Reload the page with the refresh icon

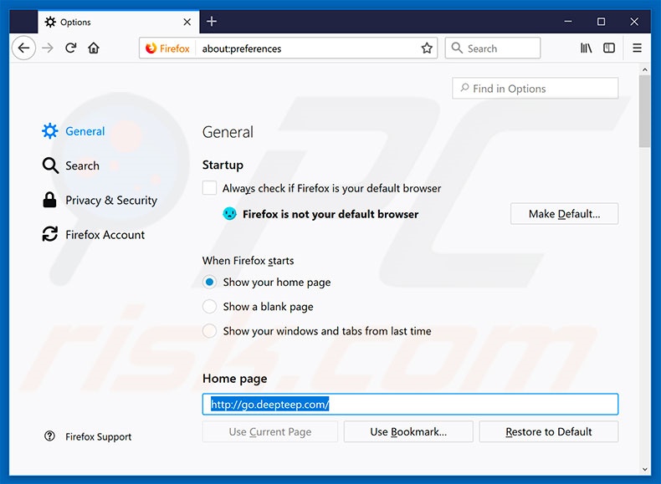pyautogui.click(x=71, y=48)
